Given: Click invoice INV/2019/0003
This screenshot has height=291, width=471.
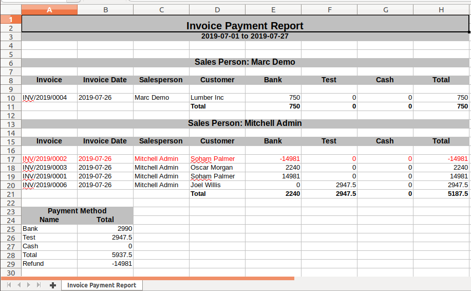Looking at the screenshot, I should click(49, 168).
